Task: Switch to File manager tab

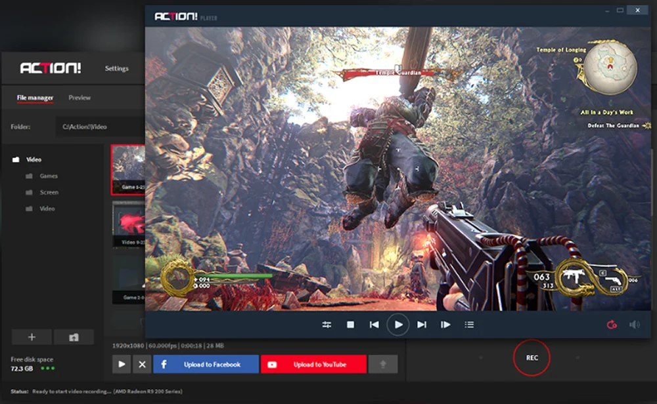Action: pyautogui.click(x=35, y=98)
